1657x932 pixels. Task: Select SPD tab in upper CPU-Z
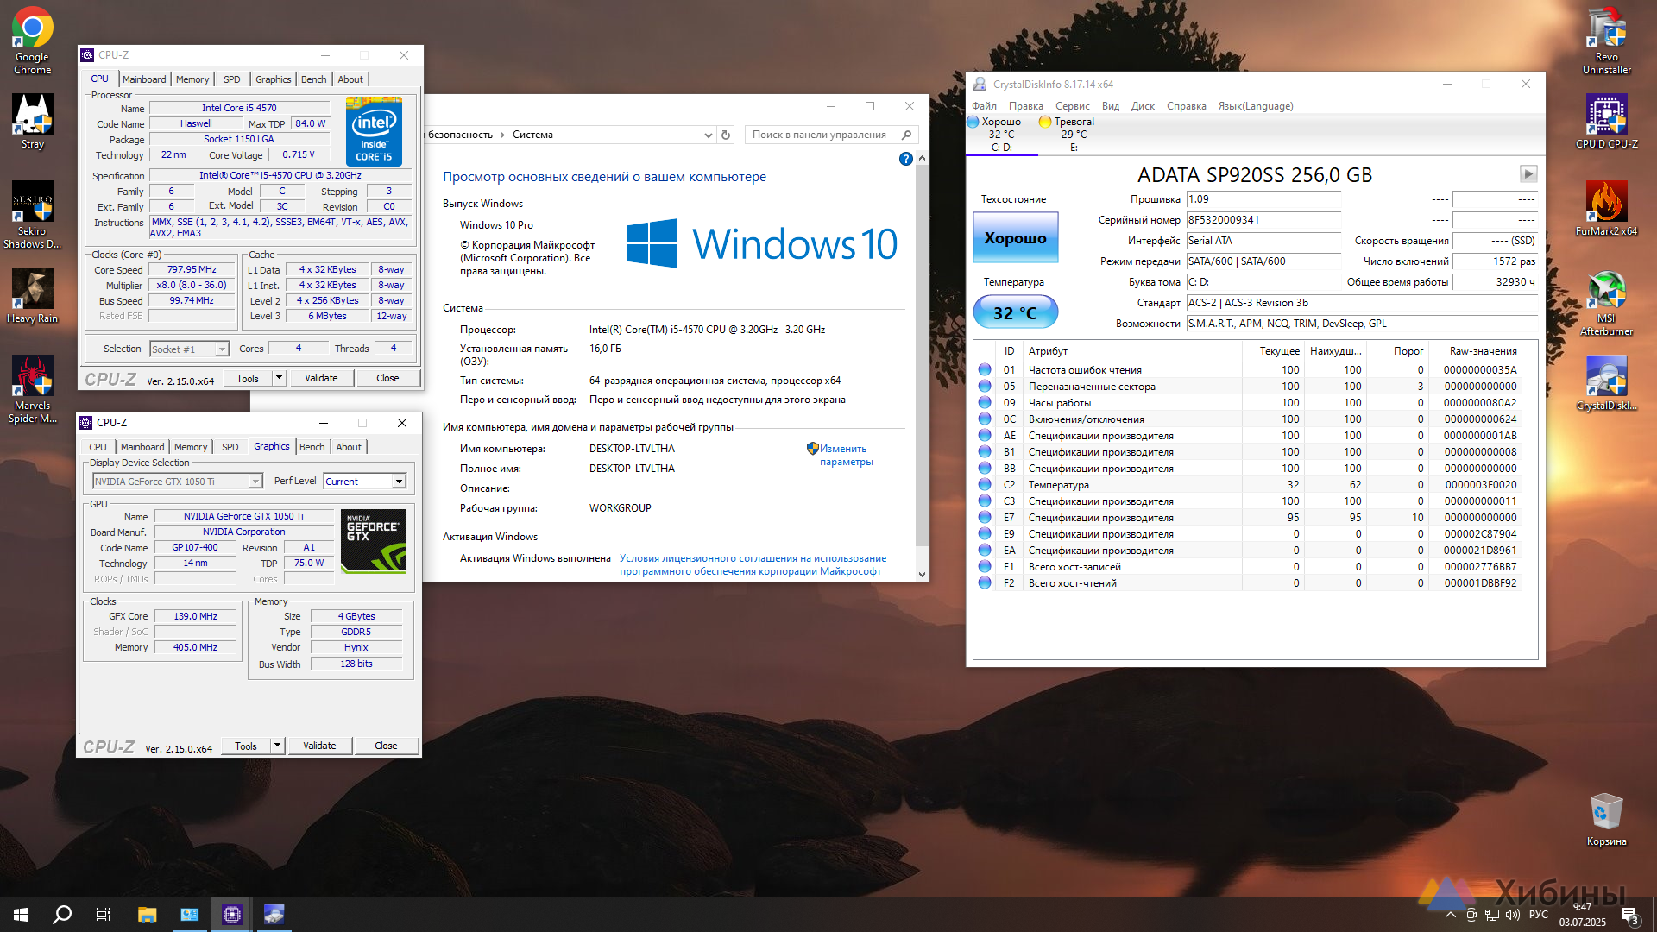tap(232, 79)
